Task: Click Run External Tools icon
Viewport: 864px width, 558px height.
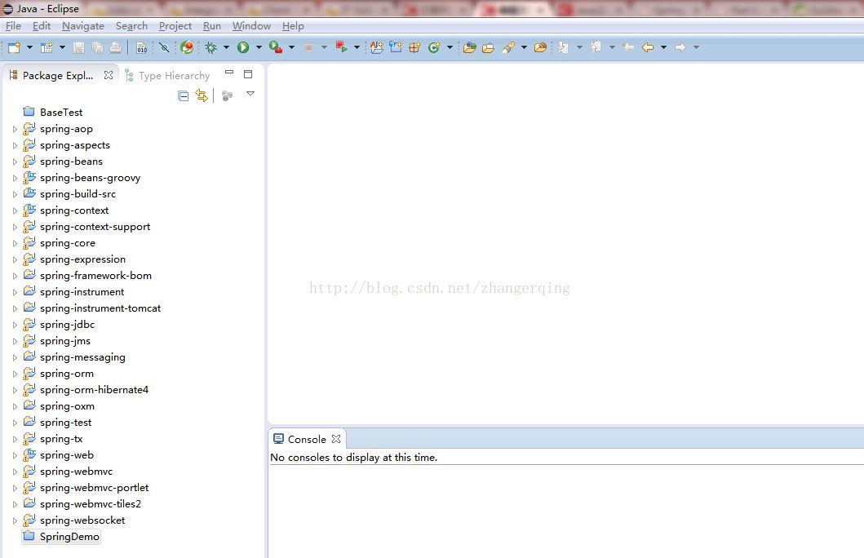Action: point(276,47)
